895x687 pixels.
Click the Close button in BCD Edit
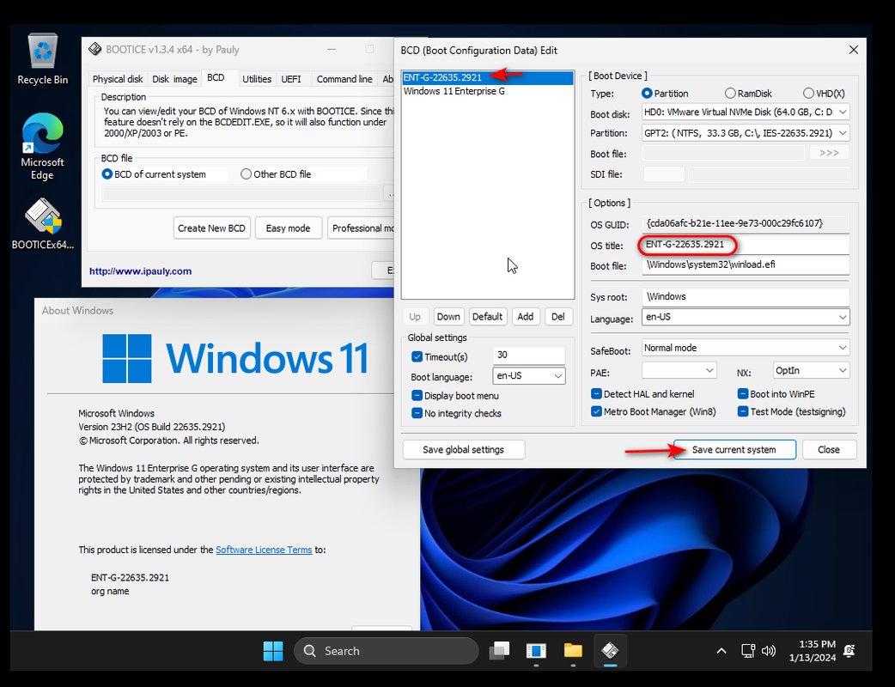(x=829, y=450)
